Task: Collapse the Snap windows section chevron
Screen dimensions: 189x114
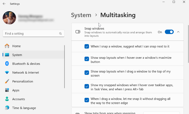Action: pos(178,32)
